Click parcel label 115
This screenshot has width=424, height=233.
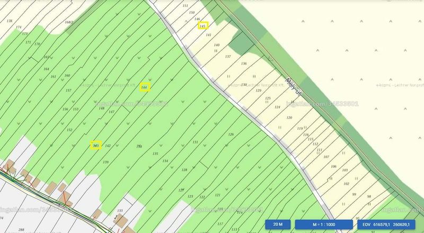click(311, 139)
